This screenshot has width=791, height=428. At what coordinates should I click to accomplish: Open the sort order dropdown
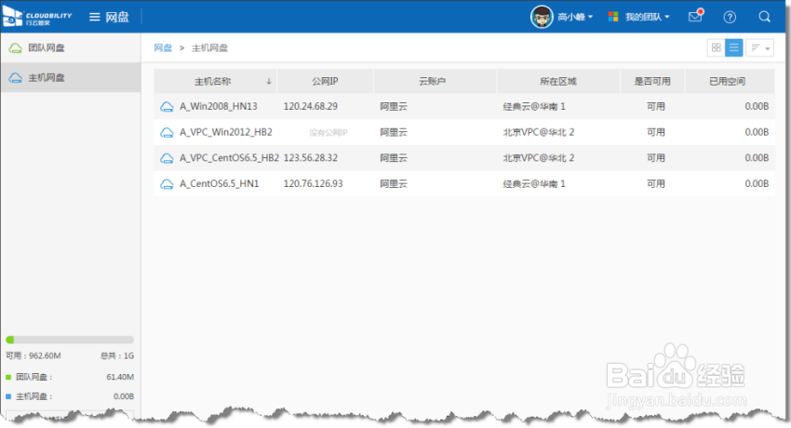759,47
